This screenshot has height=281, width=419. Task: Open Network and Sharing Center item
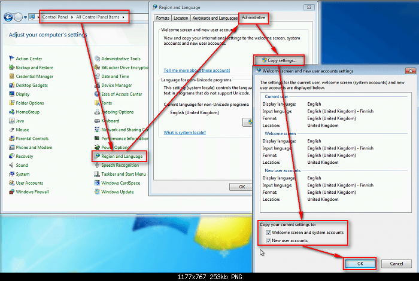[x=122, y=130]
